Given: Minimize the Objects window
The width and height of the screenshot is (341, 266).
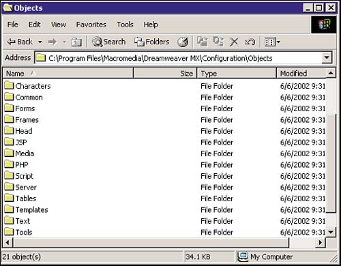Looking at the screenshot, I should click(x=308, y=8).
